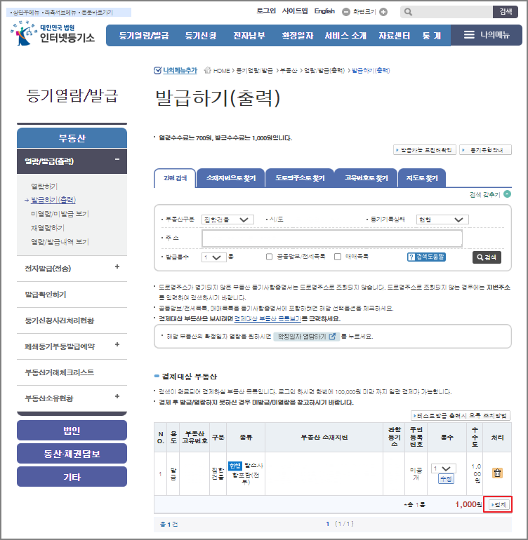The width and height of the screenshot is (528, 540).
Task: Click 검색도움말 help button
Action: pyautogui.click(x=426, y=257)
